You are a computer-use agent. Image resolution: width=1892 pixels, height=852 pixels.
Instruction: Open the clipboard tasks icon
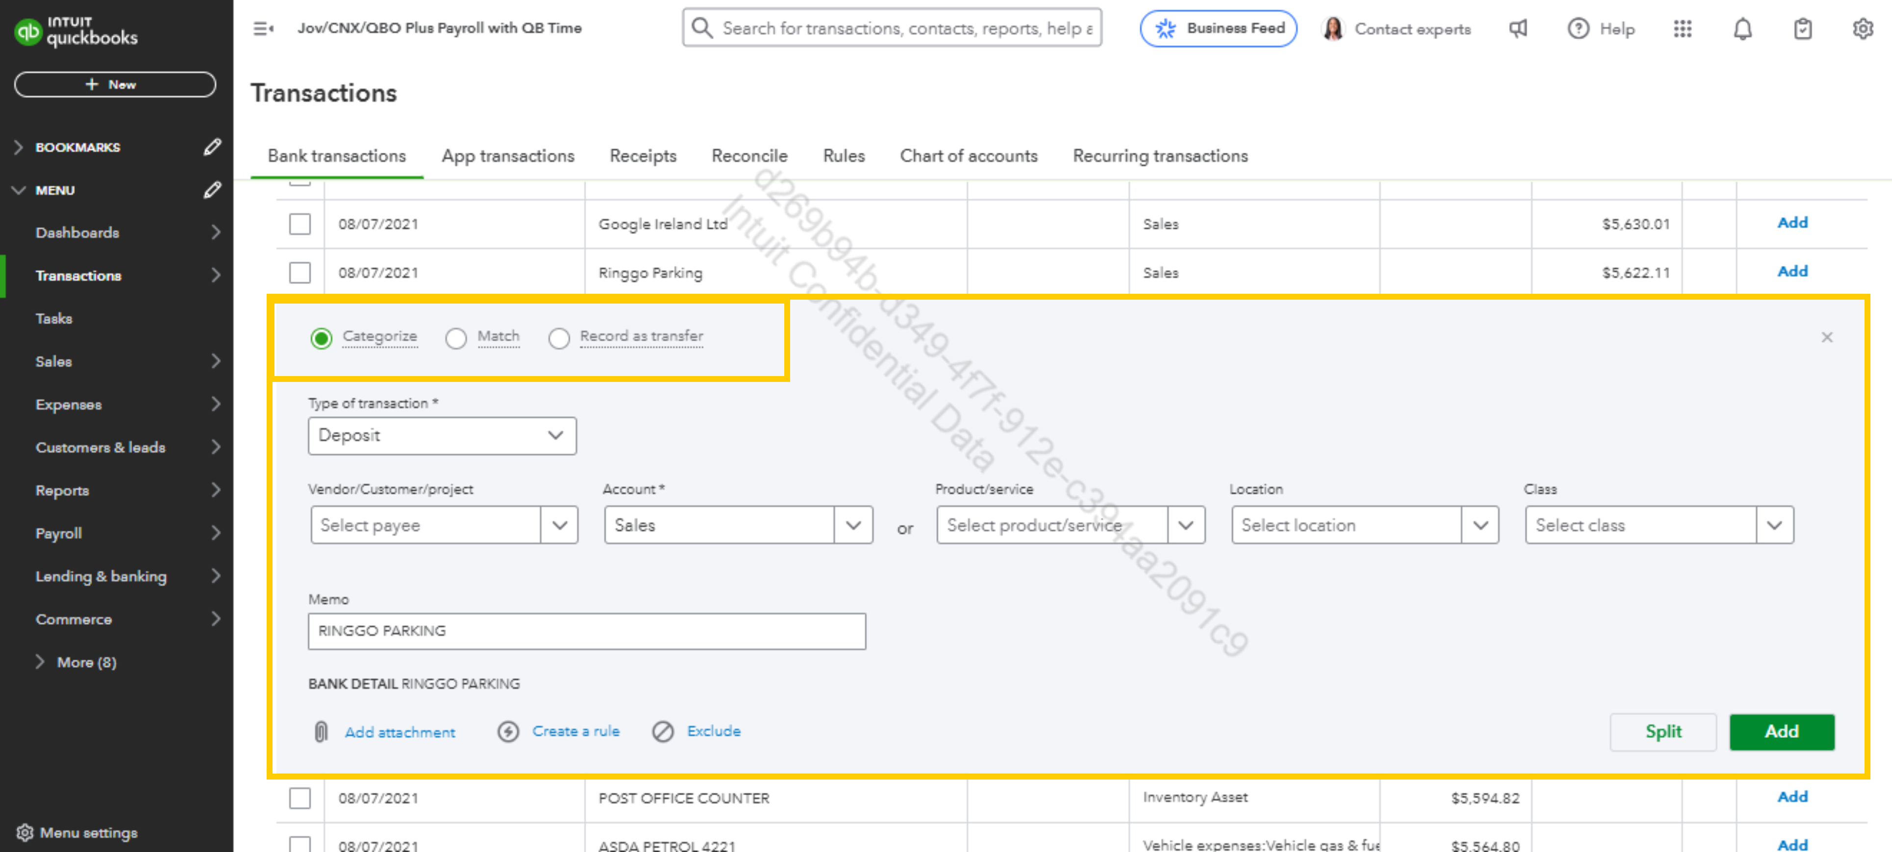[x=1803, y=28]
